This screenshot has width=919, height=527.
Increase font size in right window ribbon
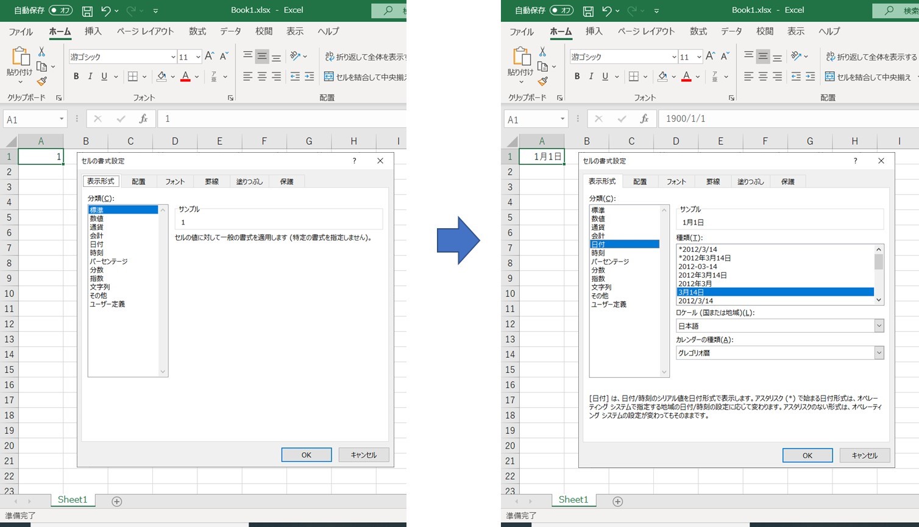click(711, 57)
